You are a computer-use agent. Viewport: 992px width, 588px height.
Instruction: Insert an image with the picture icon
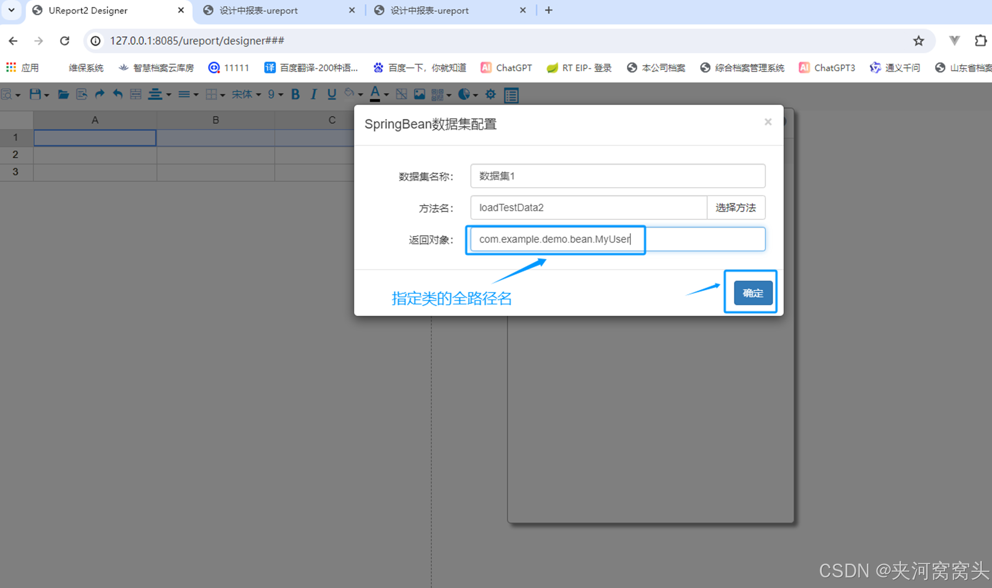(x=419, y=95)
